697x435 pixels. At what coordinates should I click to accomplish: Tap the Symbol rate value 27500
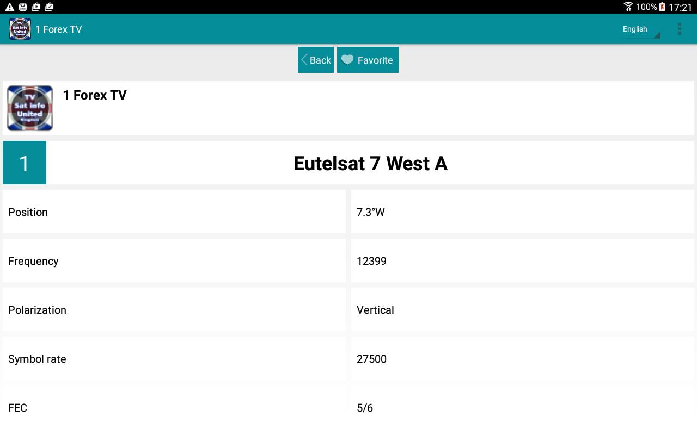click(371, 359)
